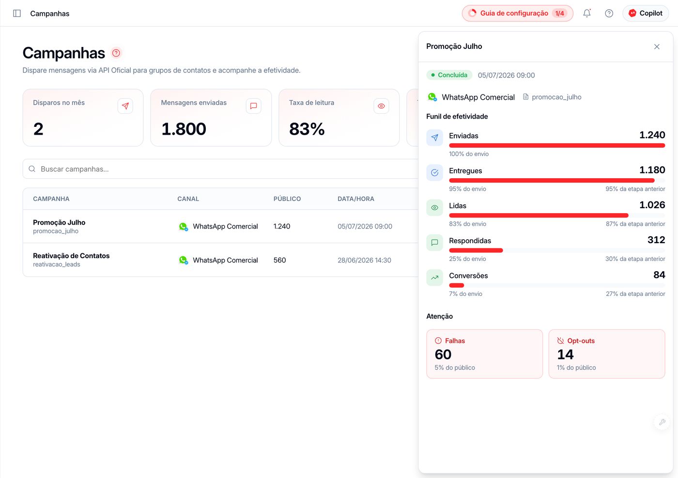
Task: Select the Reativação de Contatos campaign row
Action: tap(221, 260)
